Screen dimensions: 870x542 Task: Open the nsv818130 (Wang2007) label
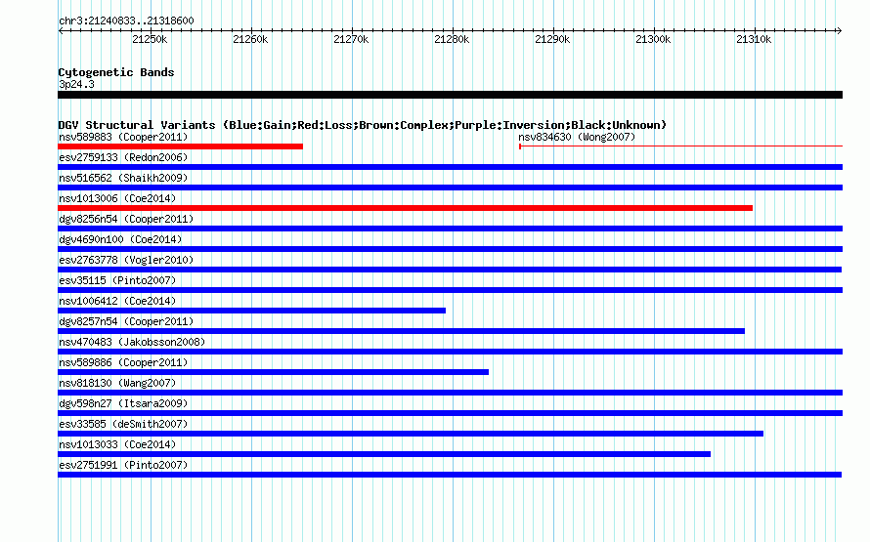(117, 383)
